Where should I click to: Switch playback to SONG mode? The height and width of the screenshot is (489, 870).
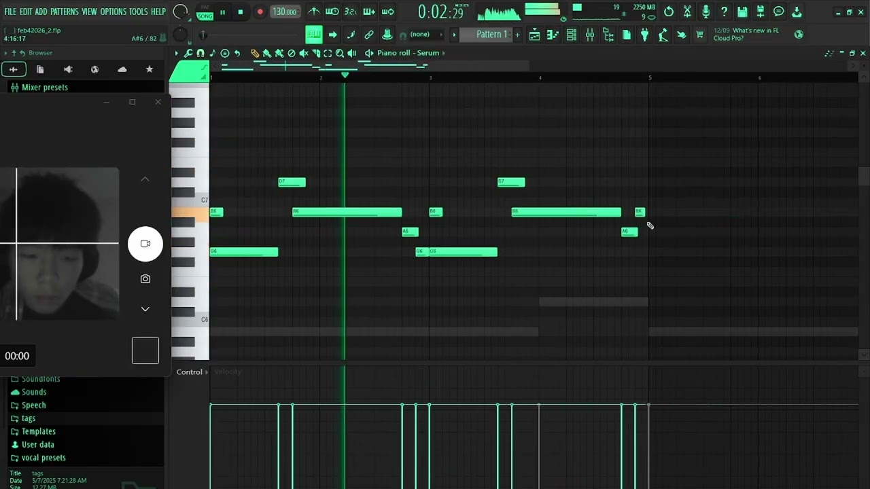pos(205,16)
